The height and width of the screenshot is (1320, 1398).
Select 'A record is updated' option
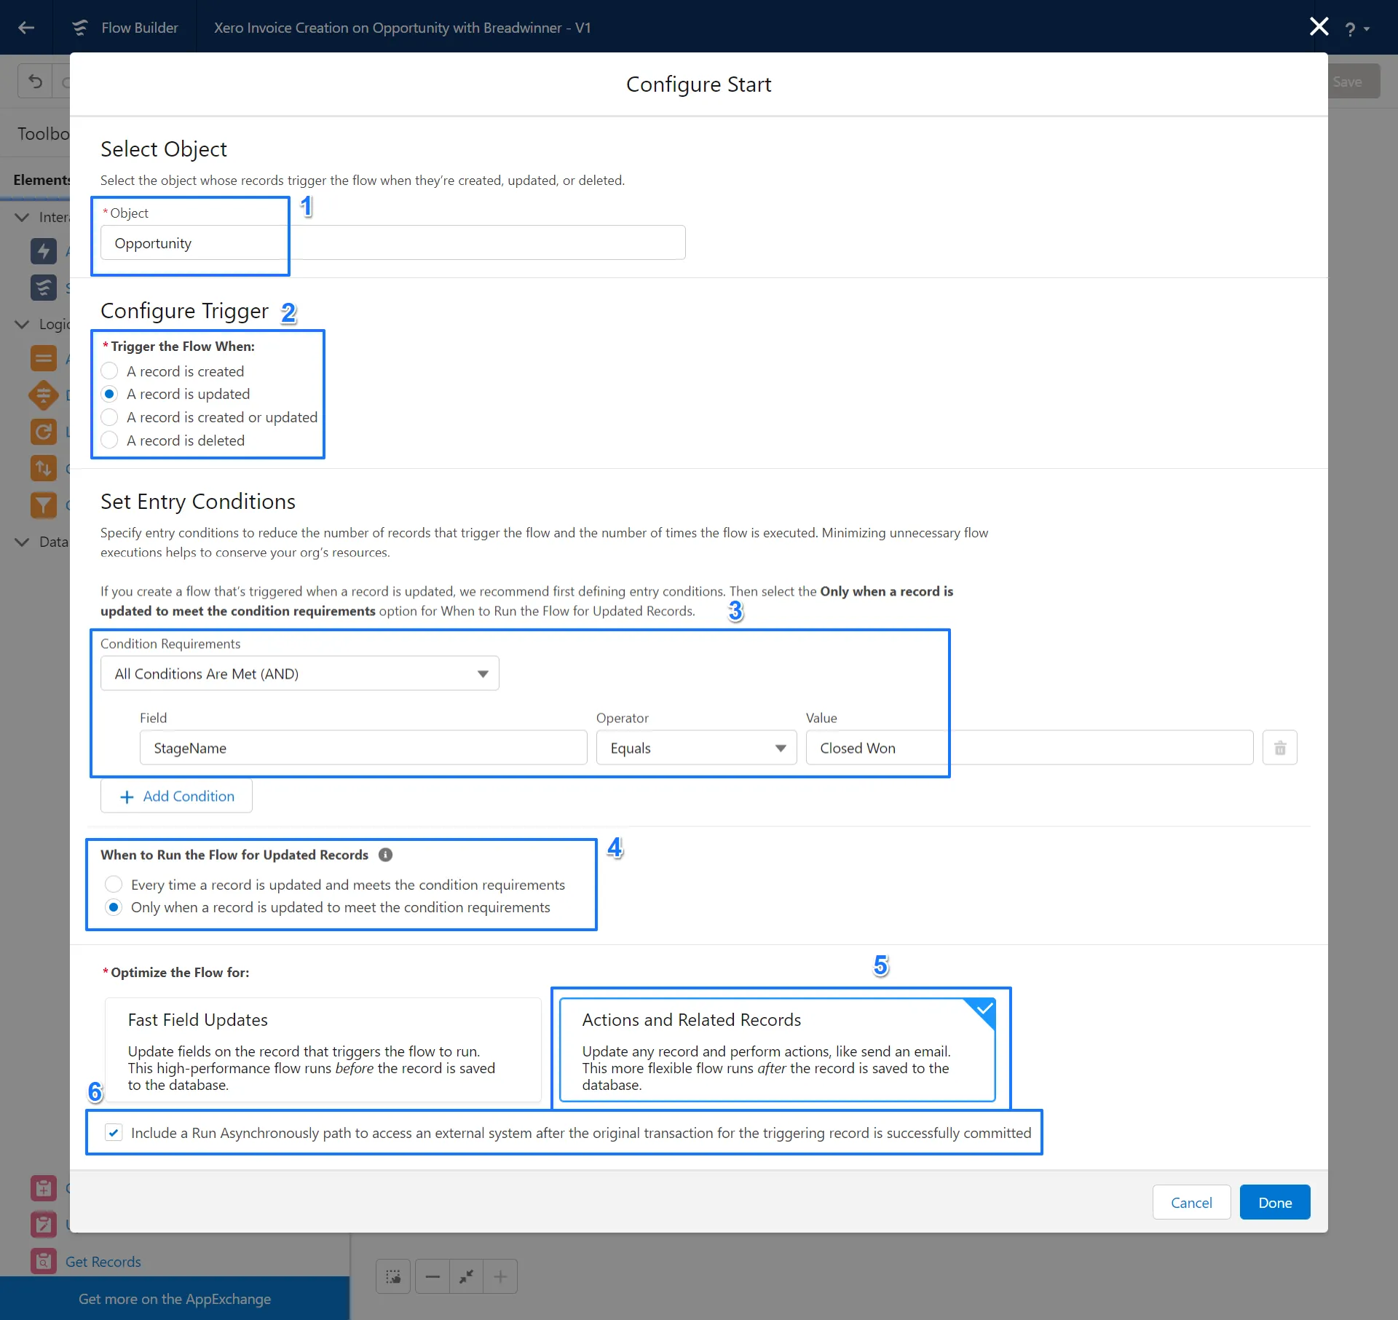pos(110,394)
